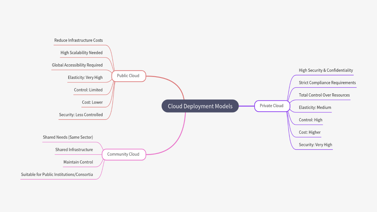
Task: Click 'Total Control Over Resources' leaf
Action: click(324, 95)
